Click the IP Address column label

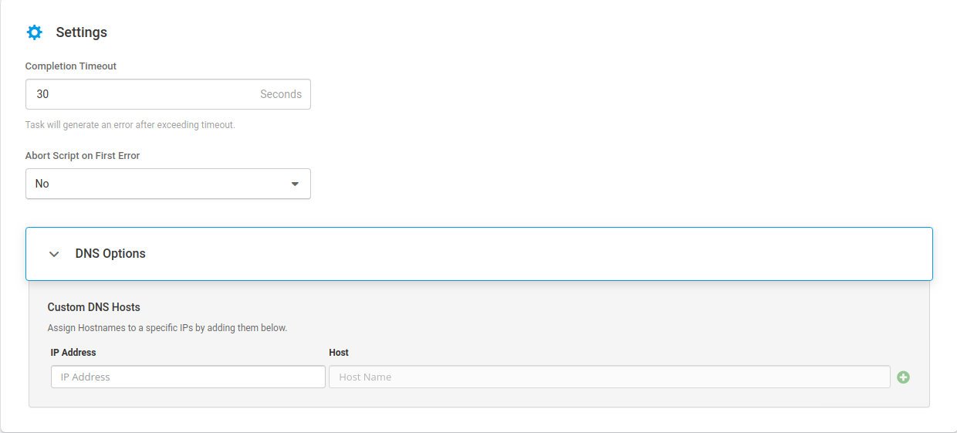pos(73,353)
